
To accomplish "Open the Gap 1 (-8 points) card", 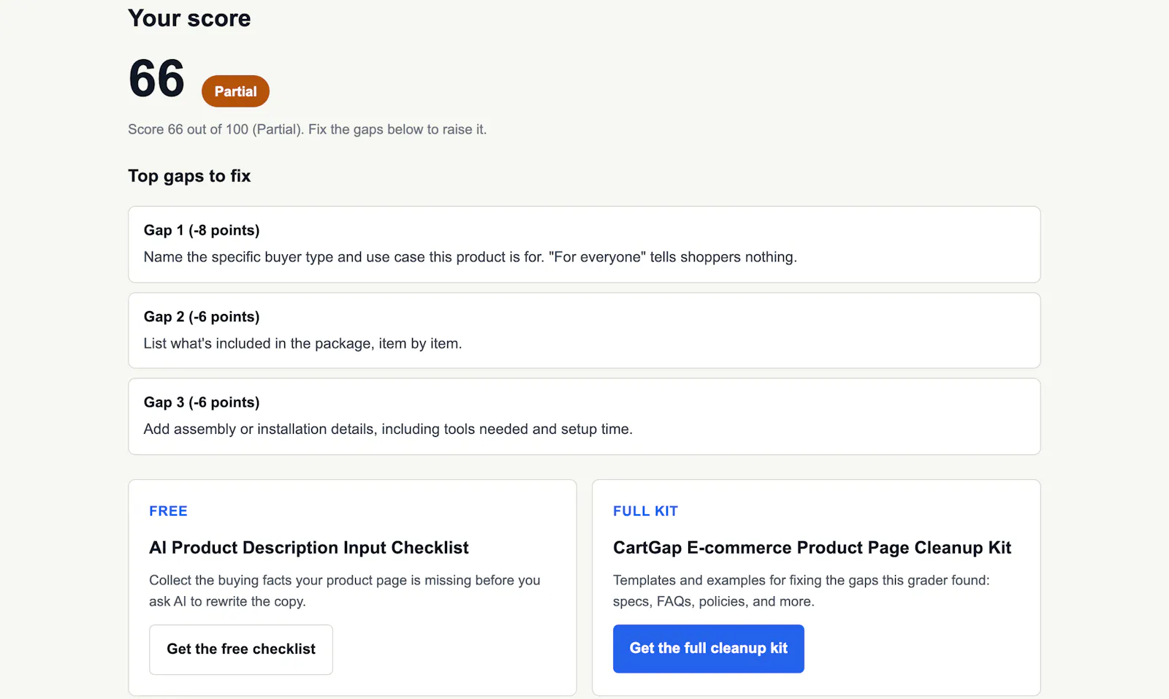I will coord(584,245).
